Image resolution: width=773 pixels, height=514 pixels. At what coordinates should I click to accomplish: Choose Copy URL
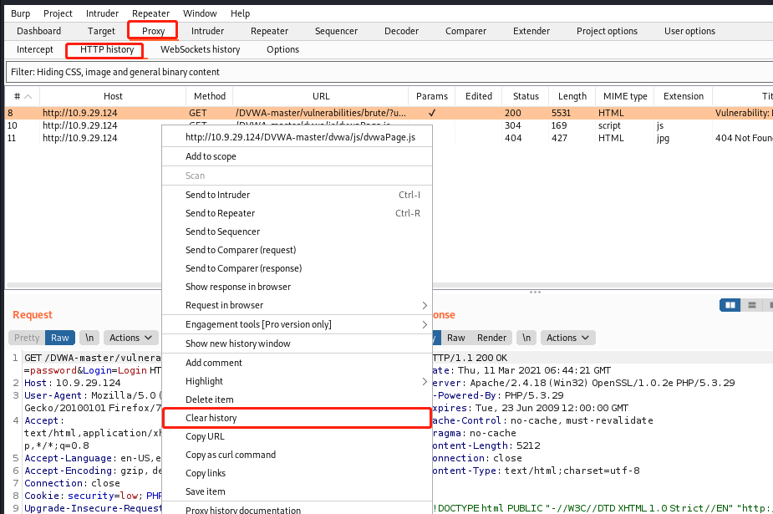298,436
